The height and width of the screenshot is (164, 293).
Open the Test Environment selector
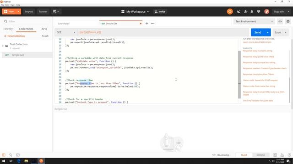(254, 21)
